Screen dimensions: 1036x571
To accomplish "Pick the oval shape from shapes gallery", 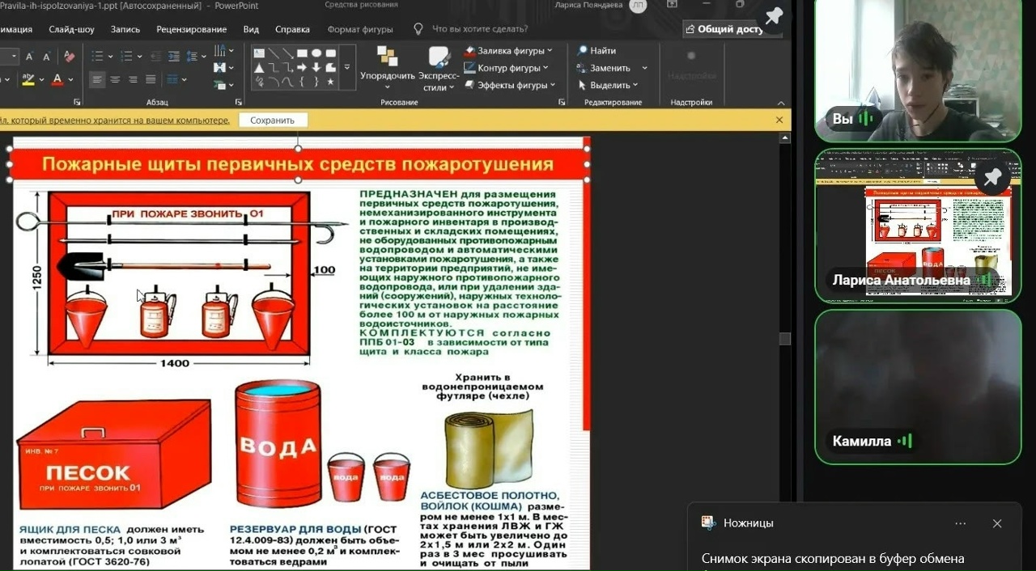I will (316, 53).
